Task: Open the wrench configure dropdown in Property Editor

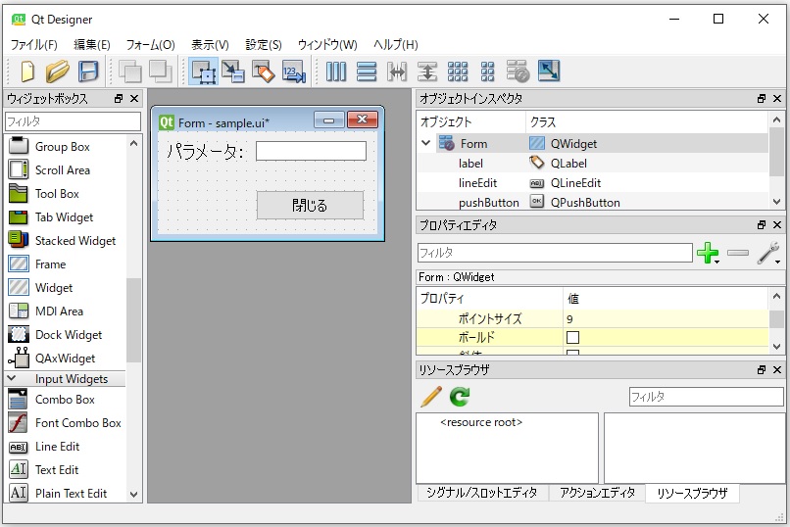Action: click(769, 254)
